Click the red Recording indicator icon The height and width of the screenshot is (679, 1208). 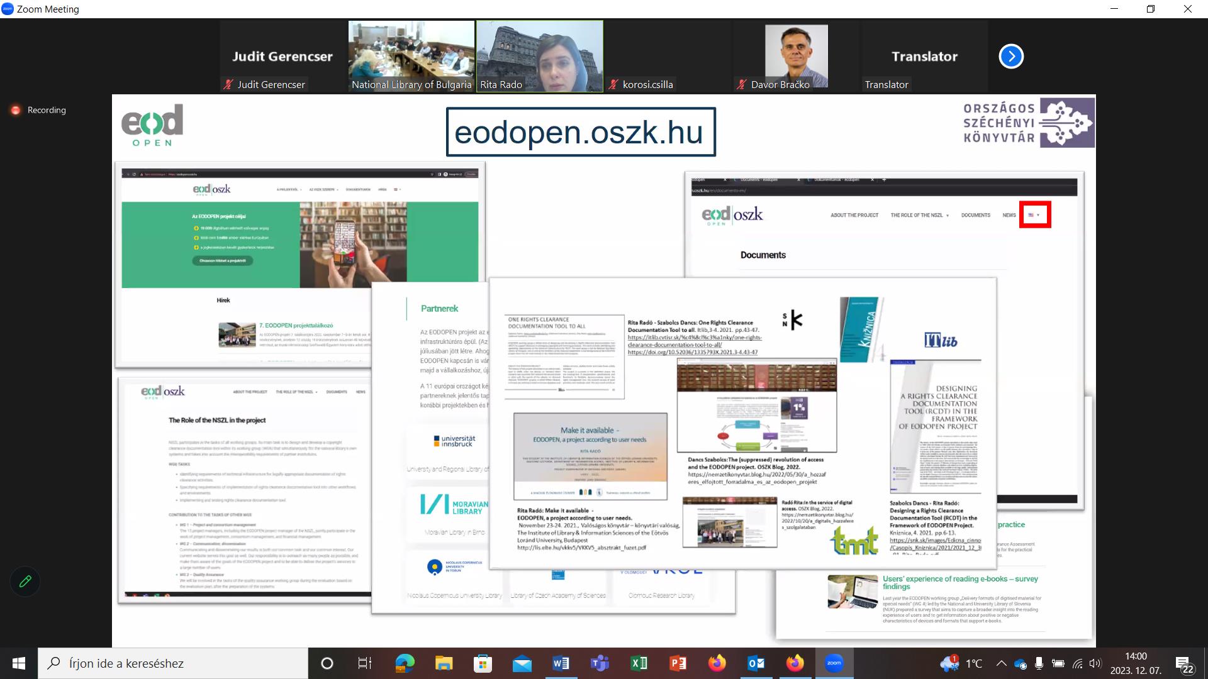pos(15,110)
